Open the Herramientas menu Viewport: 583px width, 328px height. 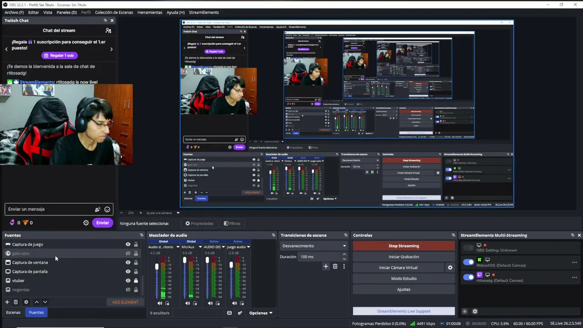[x=150, y=12]
